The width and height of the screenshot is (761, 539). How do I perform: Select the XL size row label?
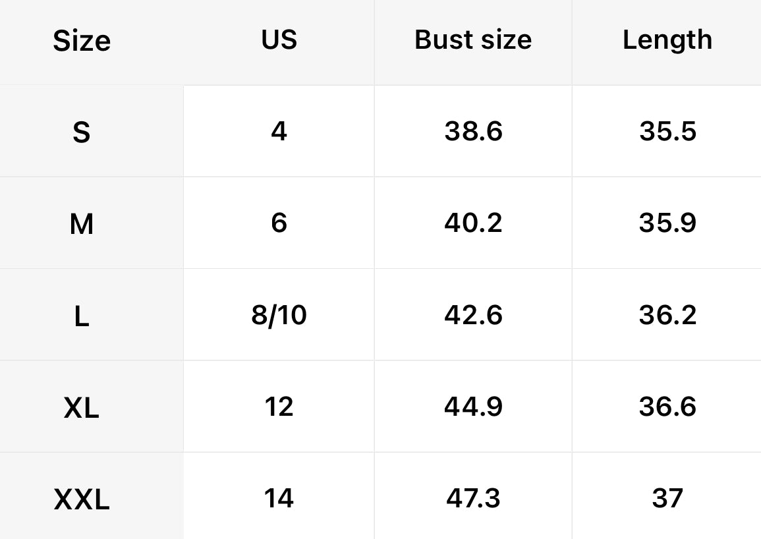point(82,408)
